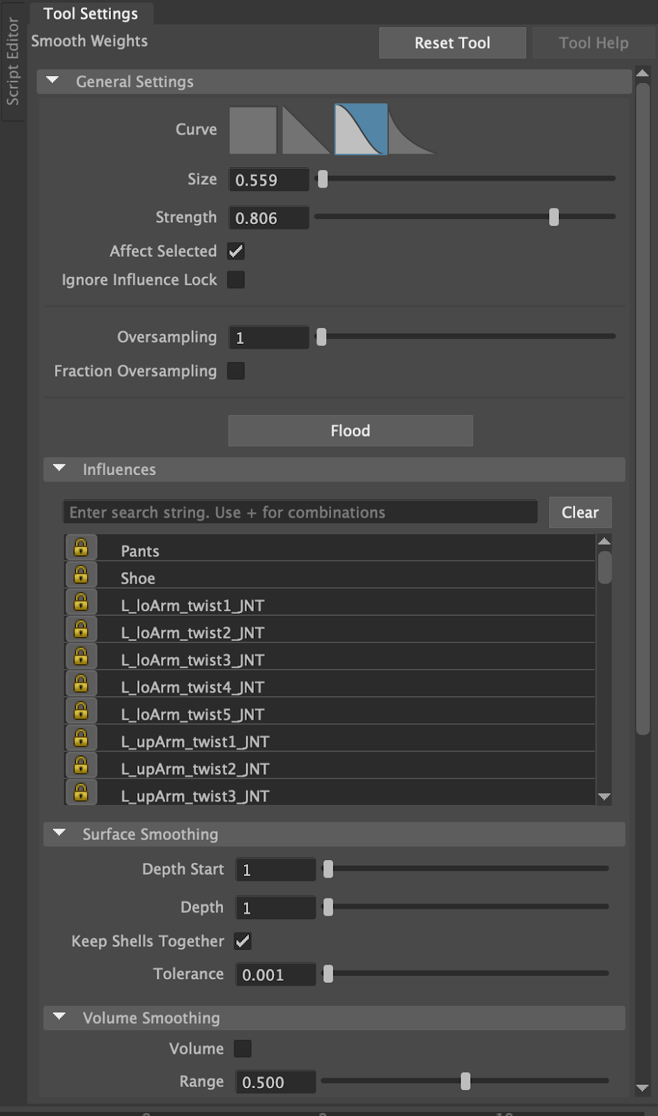Viewport: 658px width, 1116px height.
Task: Toggle lock for L_upArm_twist2_JNT
Action: click(x=81, y=766)
